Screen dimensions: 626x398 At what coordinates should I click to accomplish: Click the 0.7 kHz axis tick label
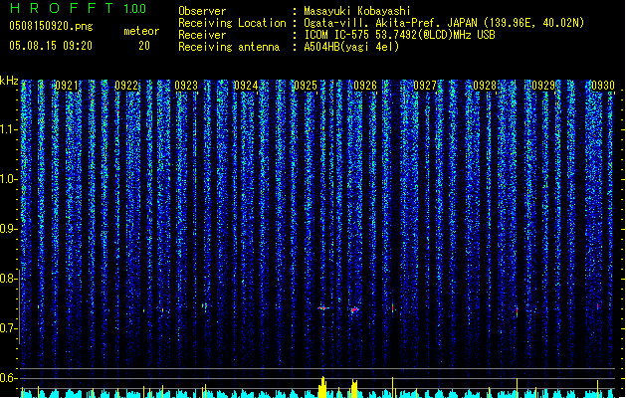click(9, 328)
